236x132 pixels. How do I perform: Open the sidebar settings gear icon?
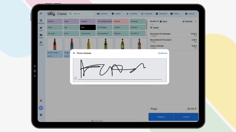(x=41, y=115)
